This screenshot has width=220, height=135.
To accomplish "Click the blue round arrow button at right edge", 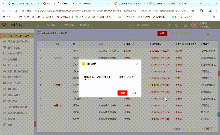I will (219, 115).
